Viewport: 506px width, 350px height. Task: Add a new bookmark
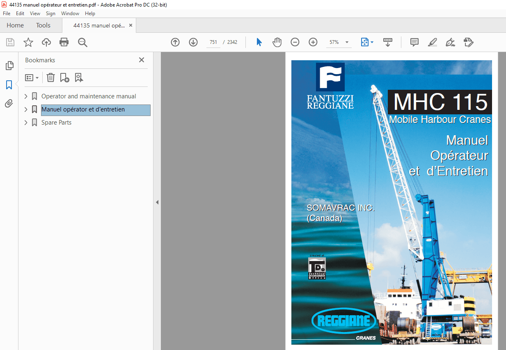click(x=64, y=77)
